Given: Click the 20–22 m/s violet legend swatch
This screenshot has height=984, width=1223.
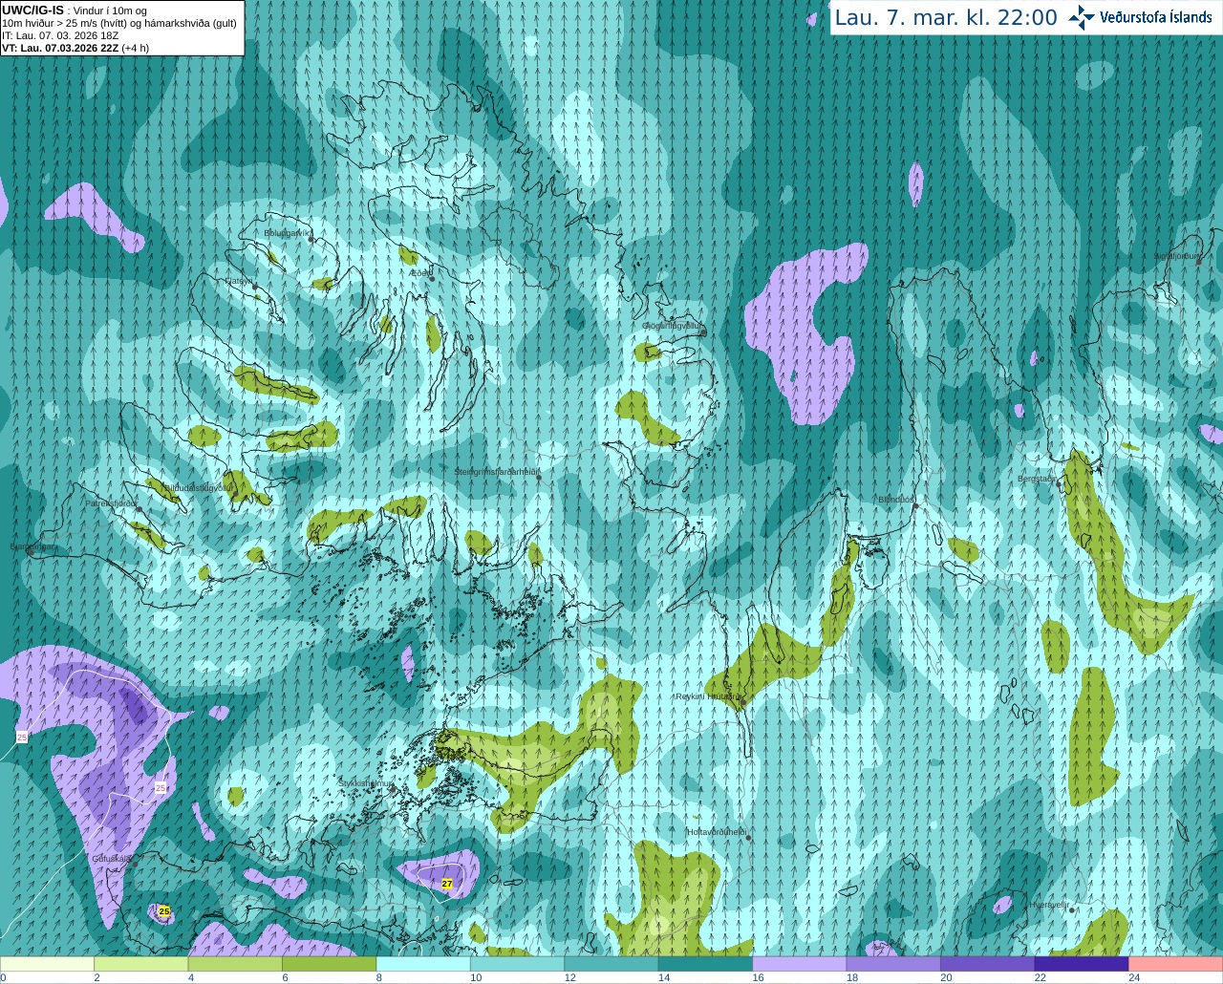Looking at the screenshot, I should tap(988, 964).
